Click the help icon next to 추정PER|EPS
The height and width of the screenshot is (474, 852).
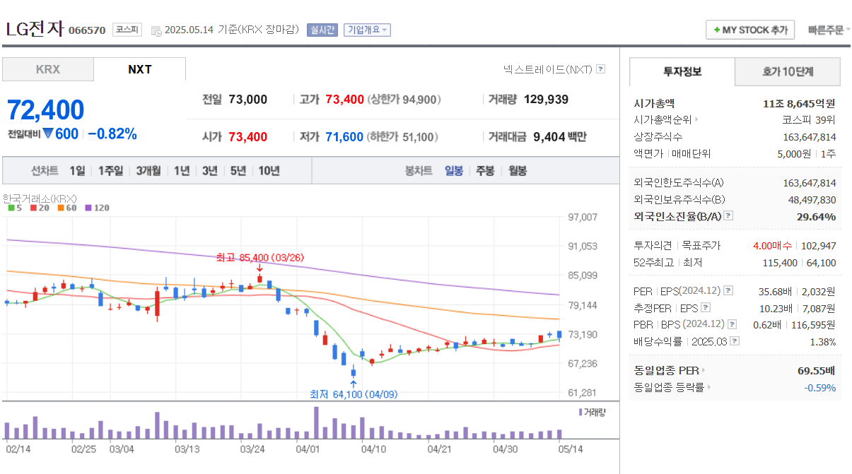(x=706, y=307)
